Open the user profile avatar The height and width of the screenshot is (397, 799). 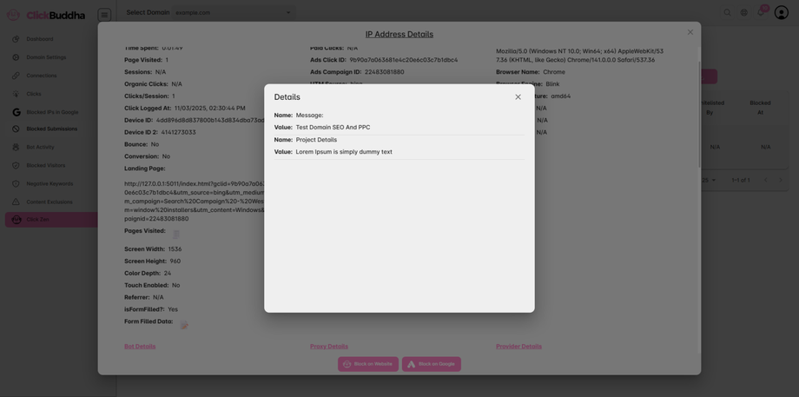coord(781,12)
